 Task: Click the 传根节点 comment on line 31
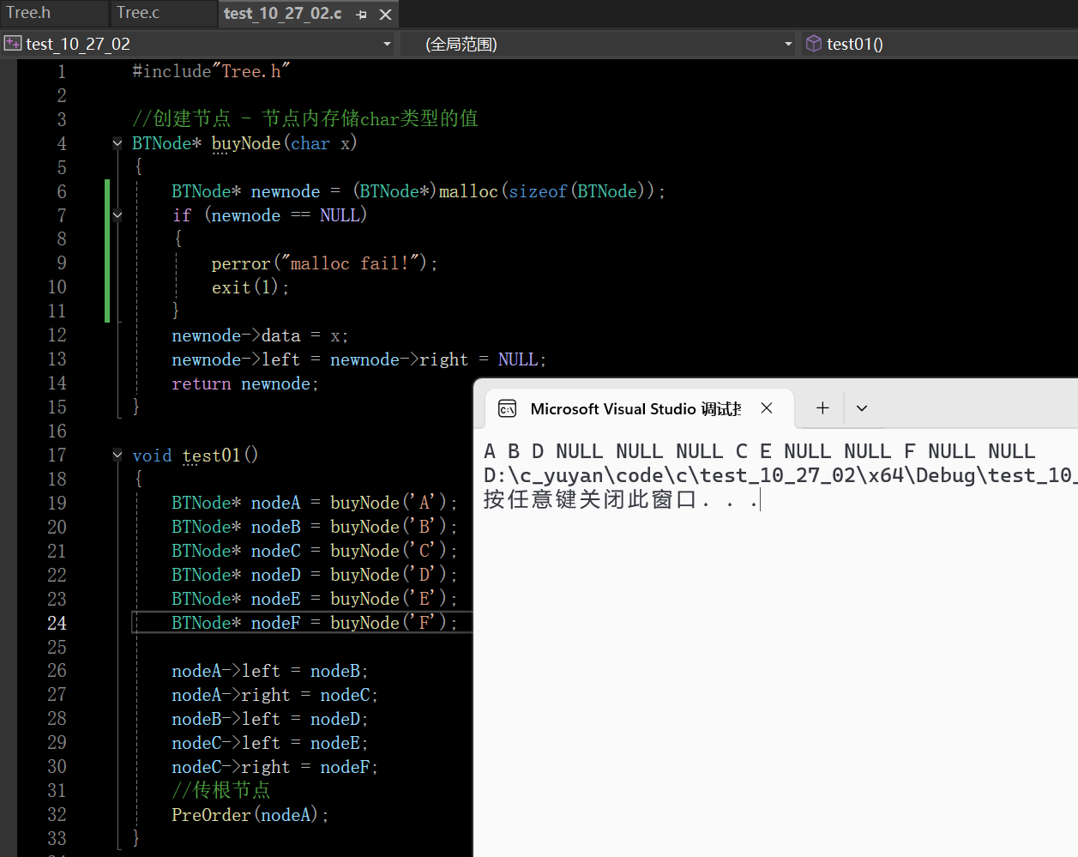pos(220,790)
